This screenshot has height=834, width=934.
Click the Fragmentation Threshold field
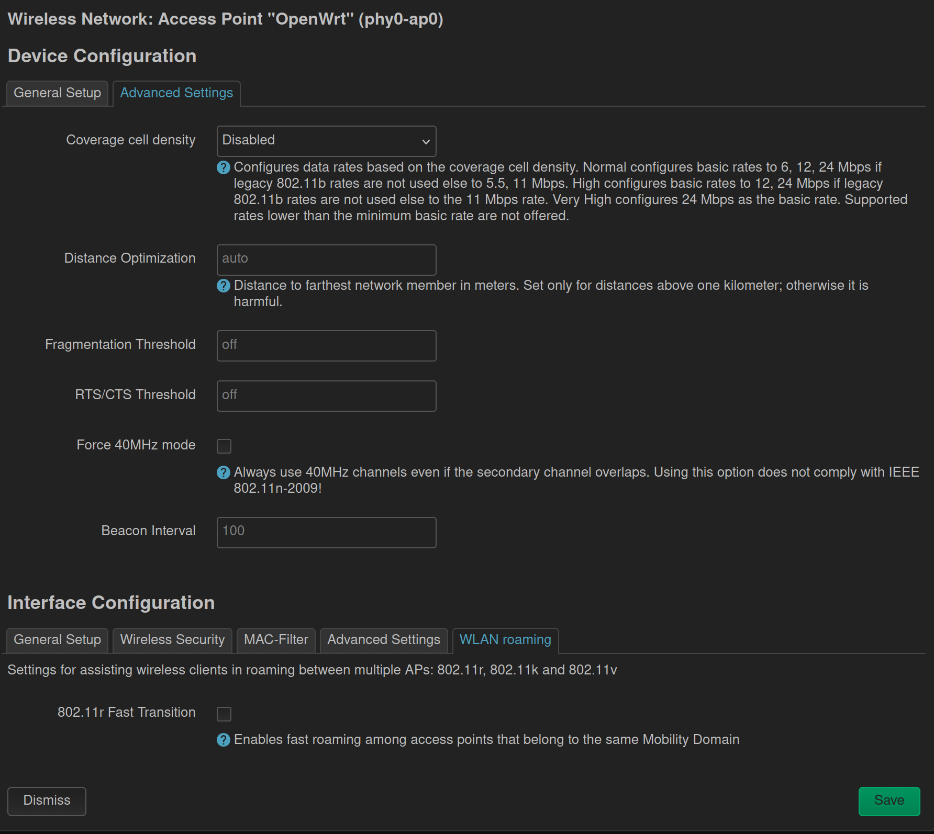coord(327,345)
